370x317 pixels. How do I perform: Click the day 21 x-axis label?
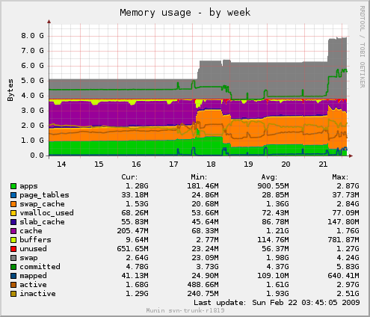point(323,164)
